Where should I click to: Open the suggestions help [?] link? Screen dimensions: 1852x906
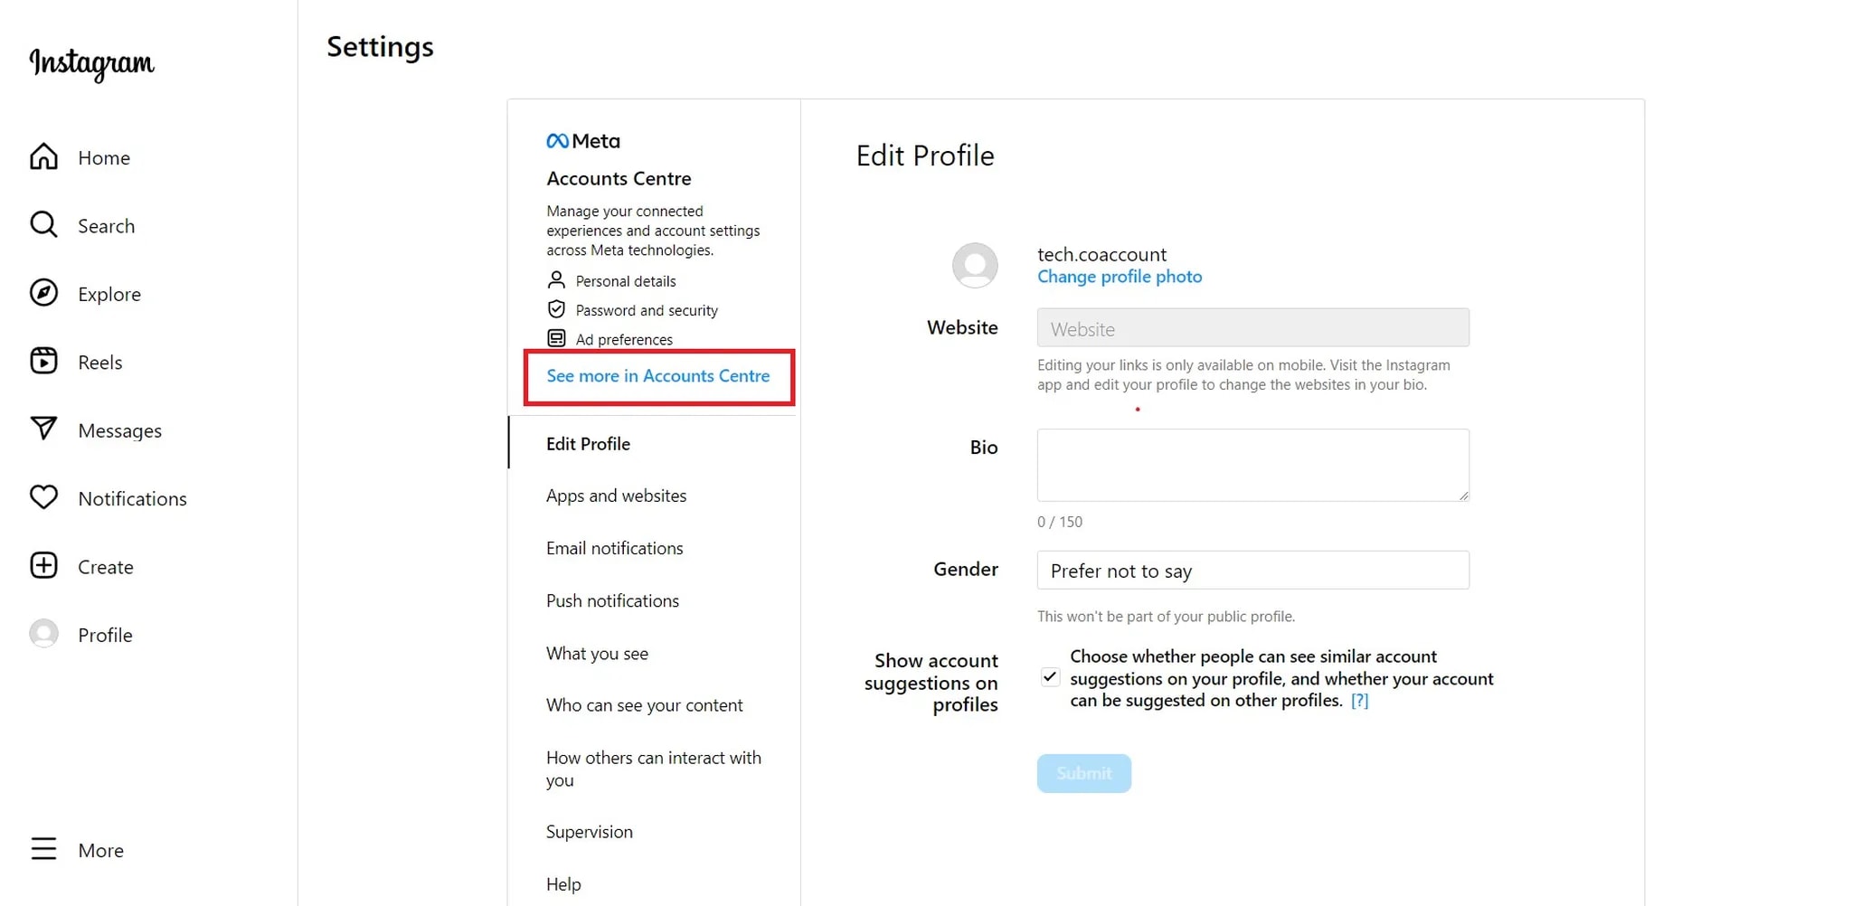[x=1359, y=701]
